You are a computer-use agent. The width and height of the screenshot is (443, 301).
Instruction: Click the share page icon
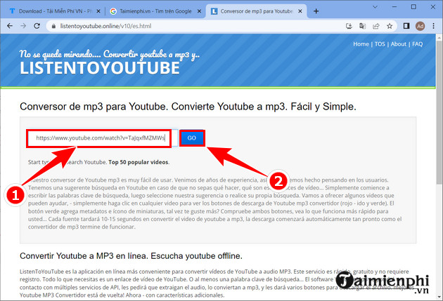375,26
